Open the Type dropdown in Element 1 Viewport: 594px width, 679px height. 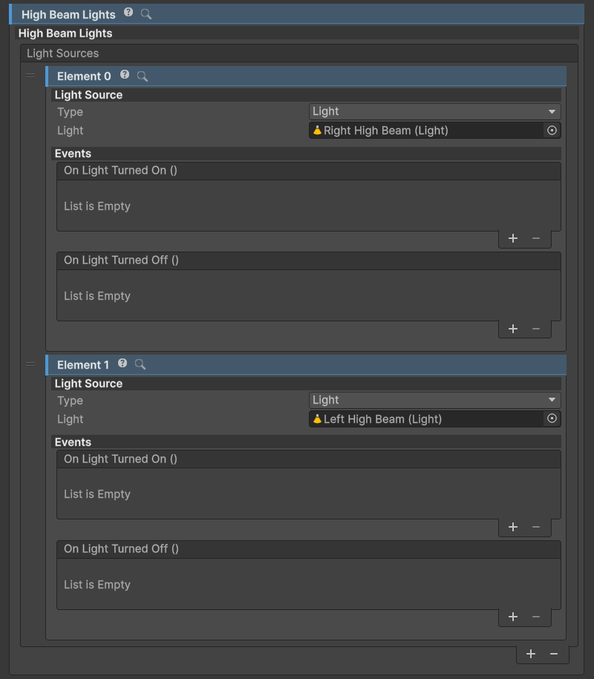point(434,400)
